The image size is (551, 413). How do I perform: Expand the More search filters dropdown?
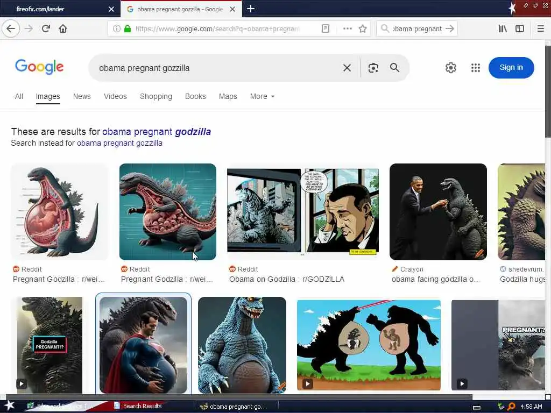pyautogui.click(x=262, y=96)
